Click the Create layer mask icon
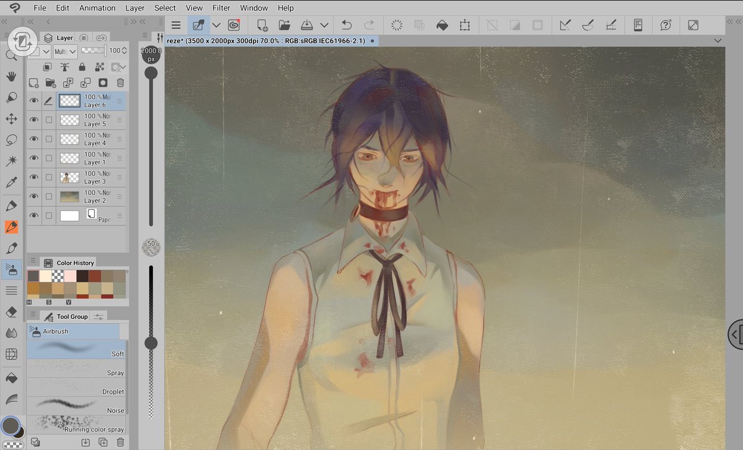The height and width of the screenshot is (450, 743). pyautogui.click(x=103, y=82)
